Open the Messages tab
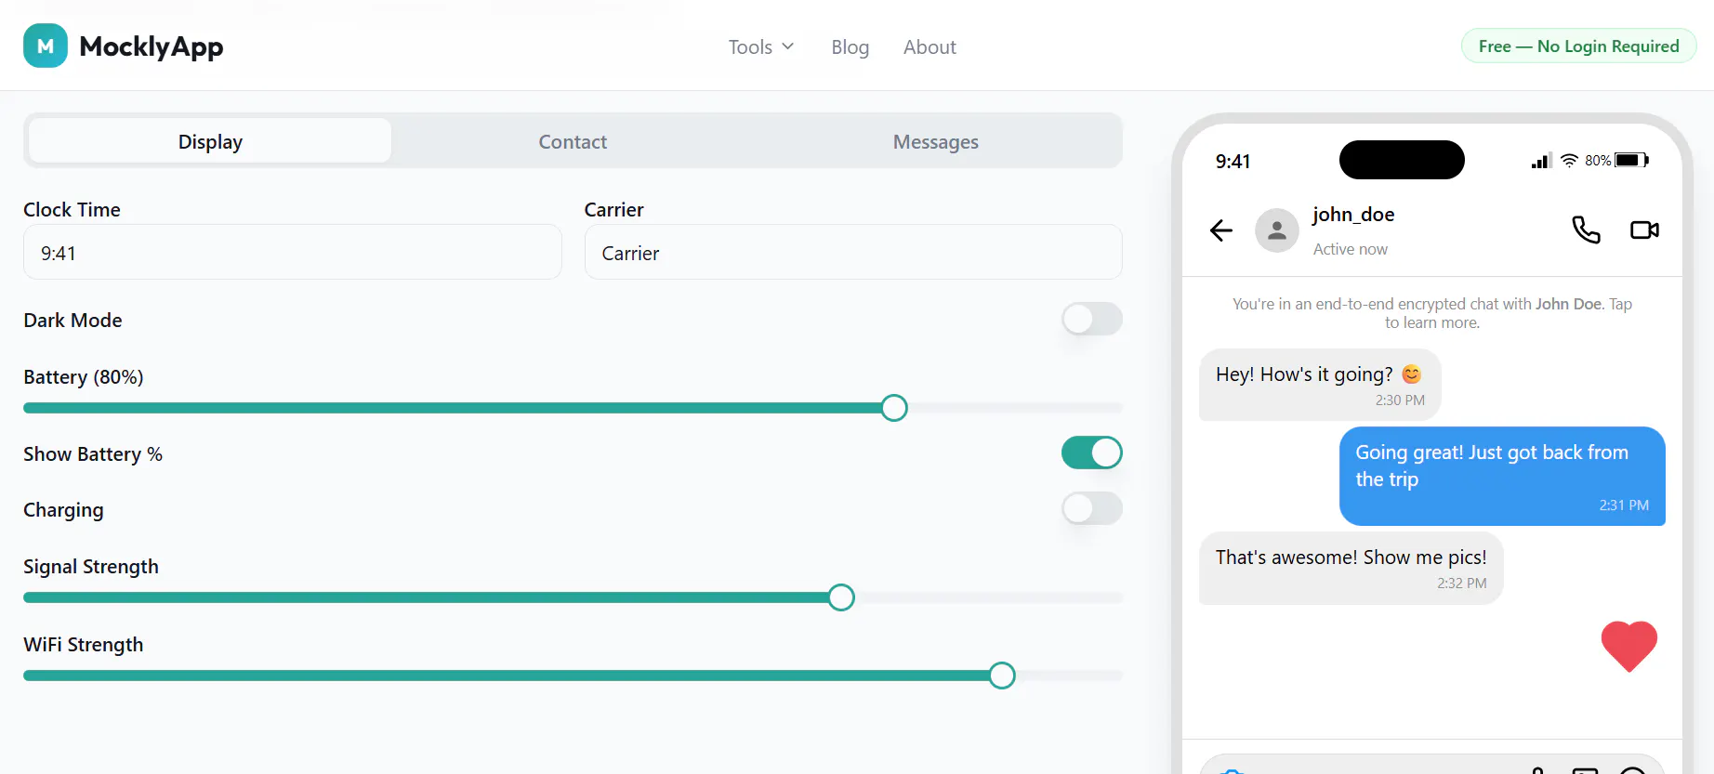This screenshot has width=1714, height=774. click(936, 141)
